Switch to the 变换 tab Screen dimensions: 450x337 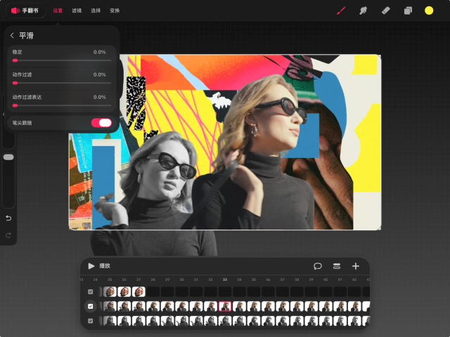[115, 11]
